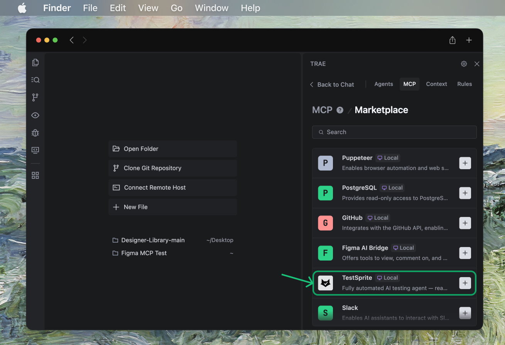Click the Puppeteer server title

[357, 158]
